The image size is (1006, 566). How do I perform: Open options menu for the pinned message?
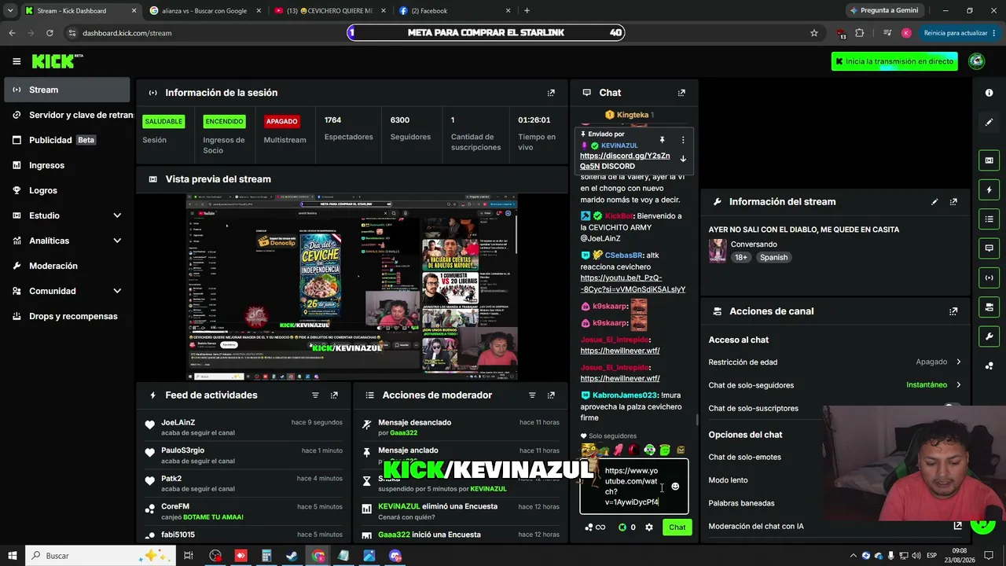pos(683,140)
